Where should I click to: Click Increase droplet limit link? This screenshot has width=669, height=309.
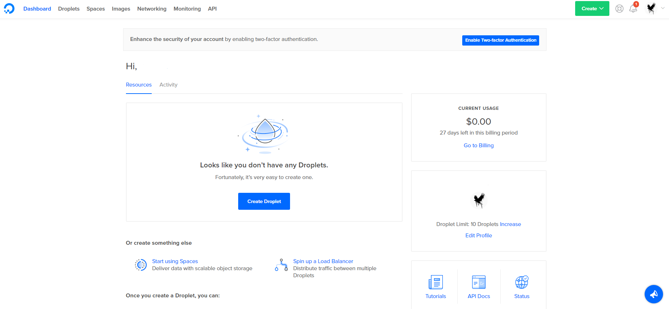(x=510, y=224)
